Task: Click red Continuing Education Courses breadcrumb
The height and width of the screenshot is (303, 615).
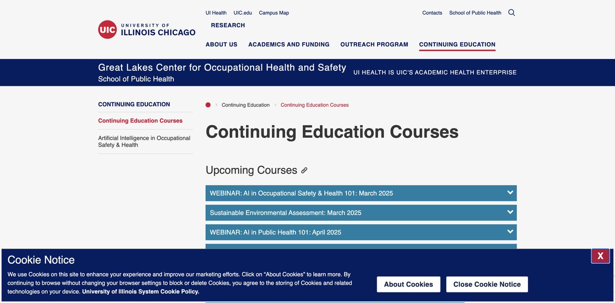Action: pos(315,105)
